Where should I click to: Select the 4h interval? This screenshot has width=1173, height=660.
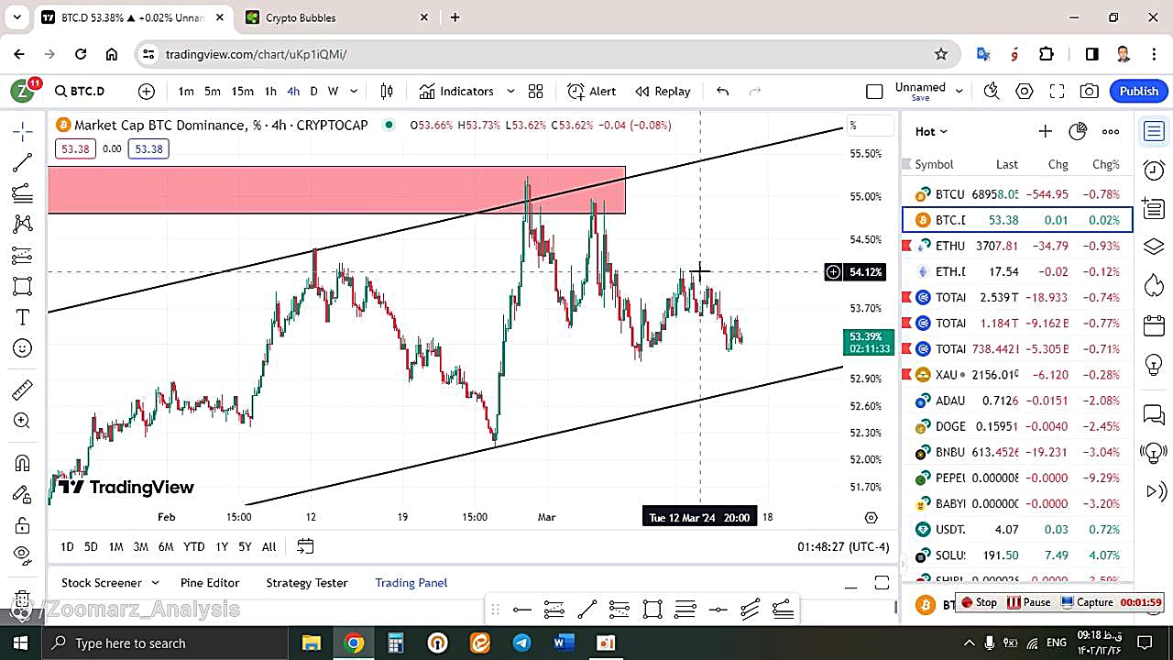[x=293, y=91]
